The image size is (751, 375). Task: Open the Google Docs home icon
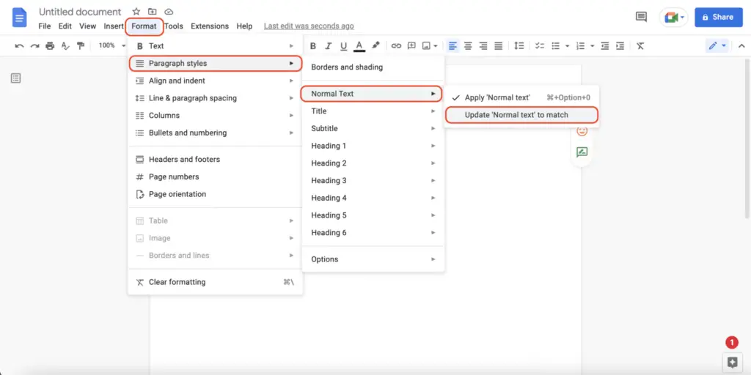point(20,18)
